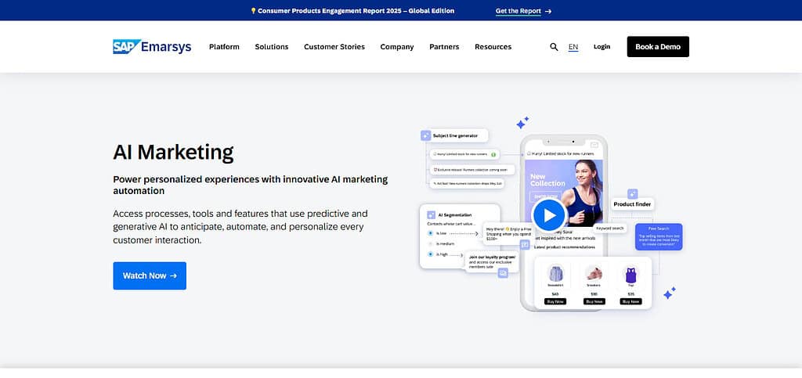
Task: Click the lightbulb icon in the top banner
Action: tap(253, 11)
